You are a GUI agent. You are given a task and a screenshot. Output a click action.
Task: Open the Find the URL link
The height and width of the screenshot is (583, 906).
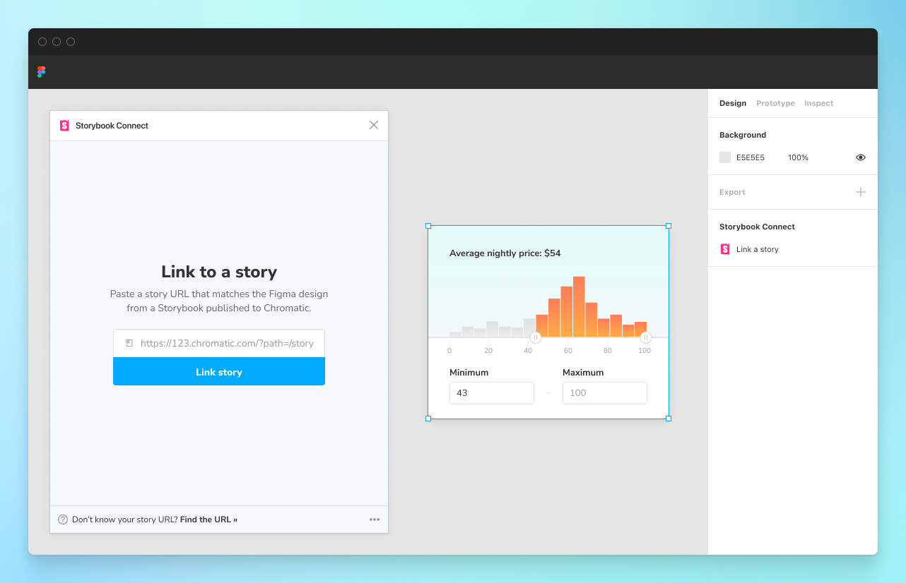pyautogui.click(x=208, y=519)
